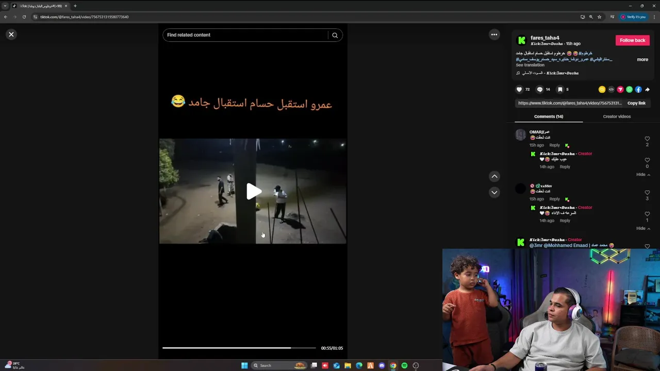Reply to YASSIN's comment
Screen dimensions: 660x371
click(x=554, y=199)
